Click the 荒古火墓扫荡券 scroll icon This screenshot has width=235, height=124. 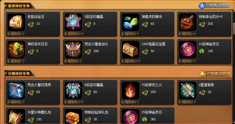pos(16,90)
